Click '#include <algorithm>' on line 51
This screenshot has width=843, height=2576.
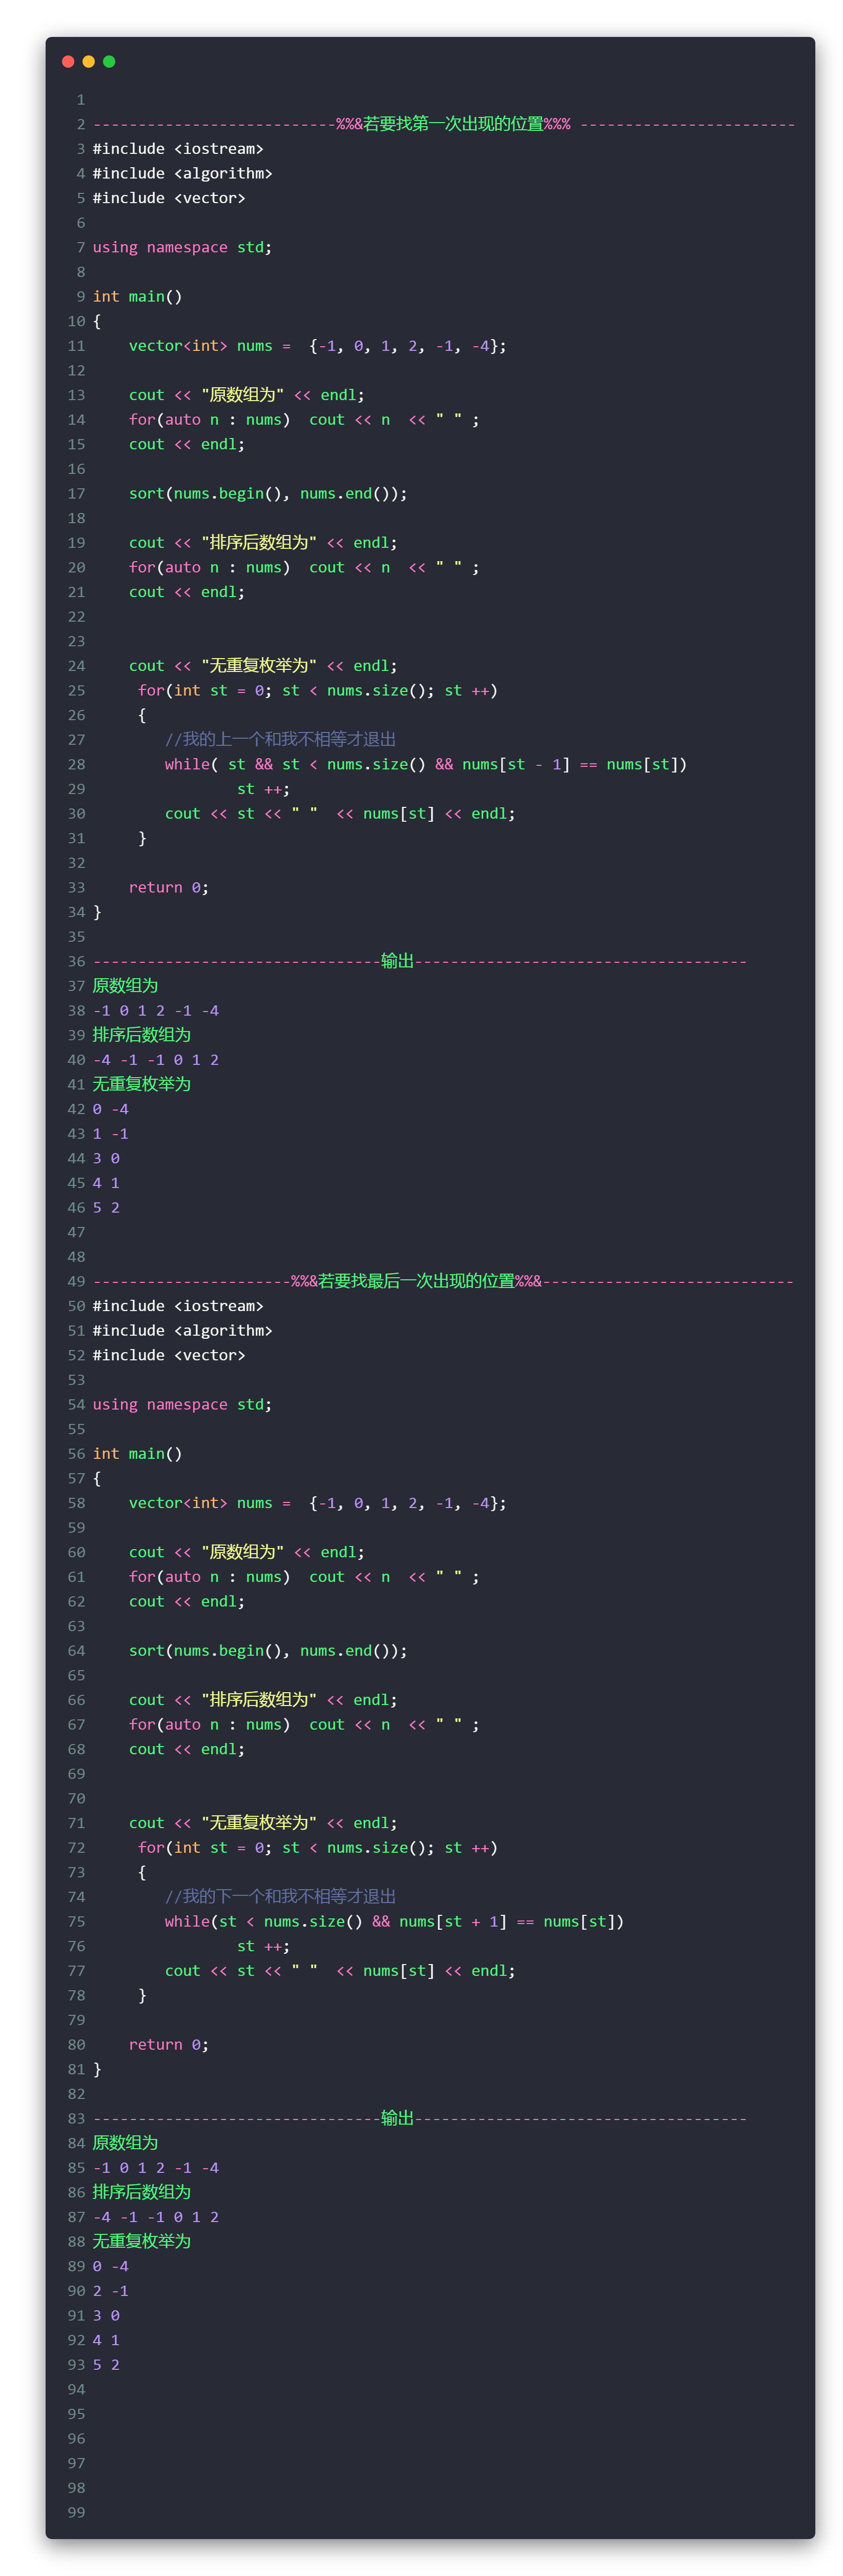182,1331
